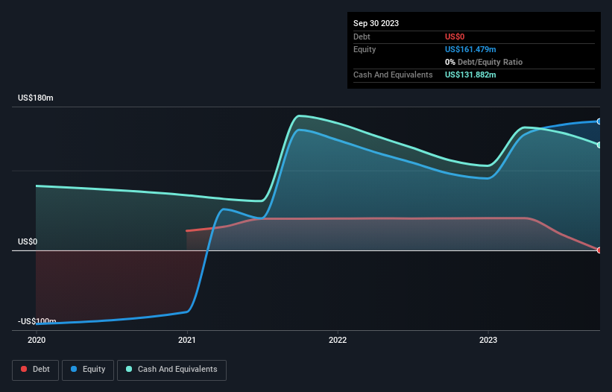
Task: Click the 0% Debt/Equity Ratio text
Action: 484,62
